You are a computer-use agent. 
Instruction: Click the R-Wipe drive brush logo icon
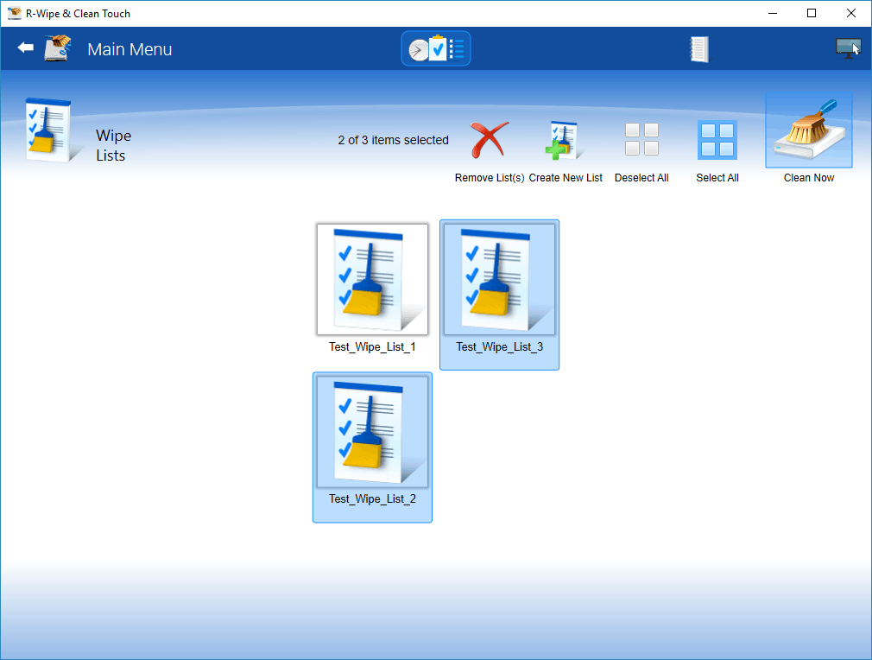(x=59, y=48)
